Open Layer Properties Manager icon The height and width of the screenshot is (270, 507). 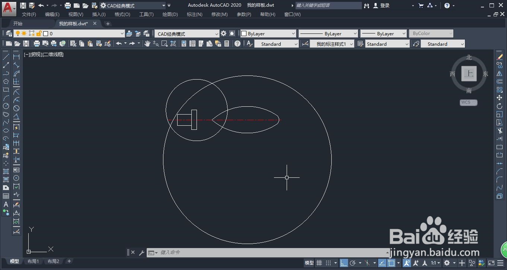9,33
